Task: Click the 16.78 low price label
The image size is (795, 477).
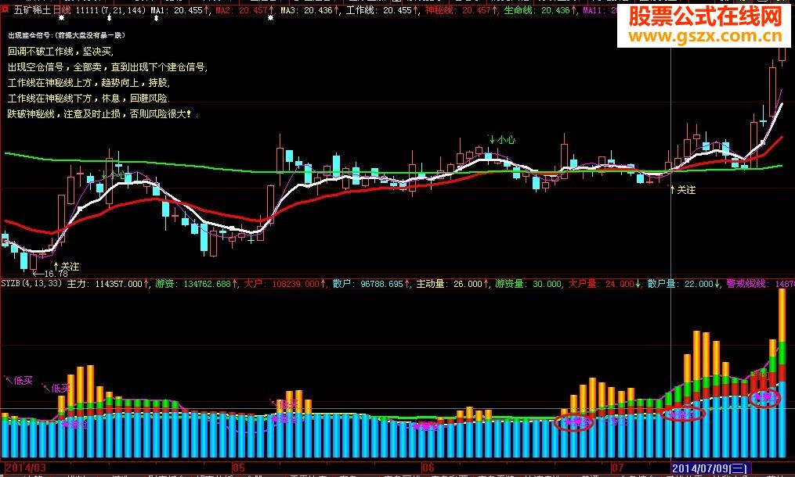Action: coord(50,274)
